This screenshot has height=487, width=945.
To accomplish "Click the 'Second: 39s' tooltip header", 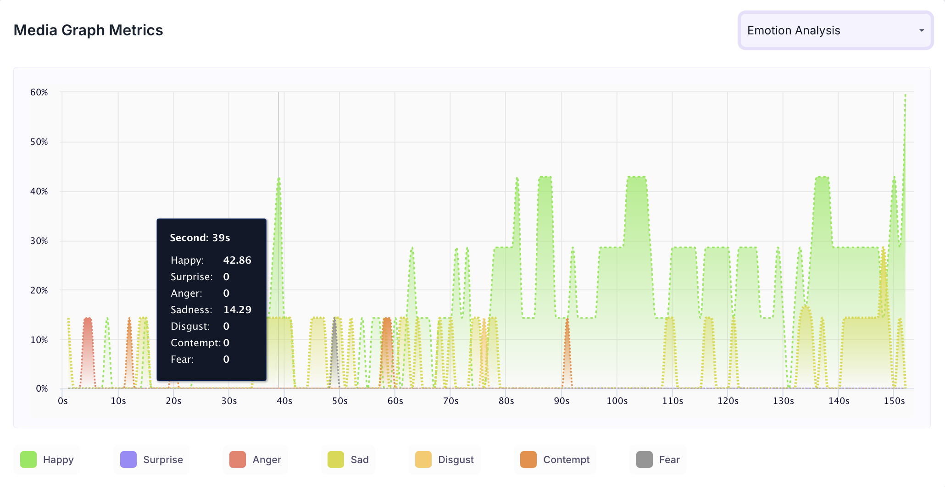I will coord(200,238).
